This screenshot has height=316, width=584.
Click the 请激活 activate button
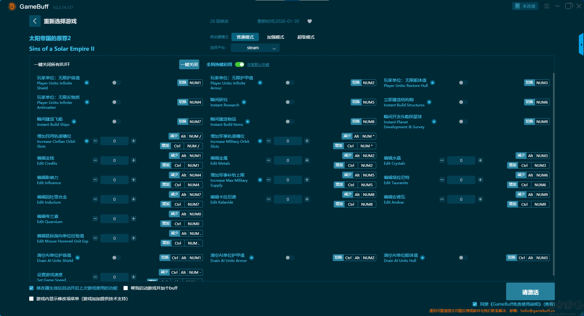(530, 292)
